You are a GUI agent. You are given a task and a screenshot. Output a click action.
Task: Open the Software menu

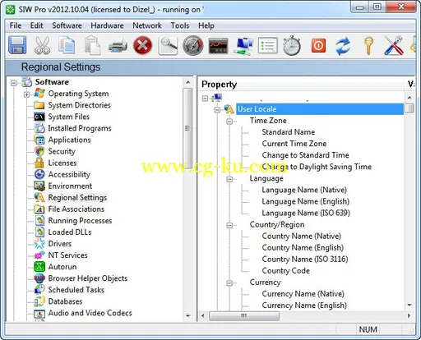coord(67,25)
